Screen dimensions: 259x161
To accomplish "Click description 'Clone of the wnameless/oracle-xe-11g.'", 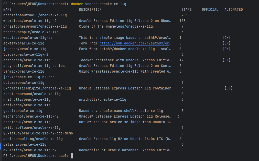I will tap(117, 26).
